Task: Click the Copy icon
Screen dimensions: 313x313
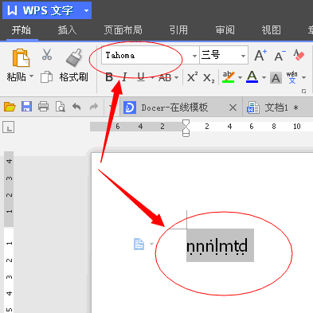Action: (46, 77)
